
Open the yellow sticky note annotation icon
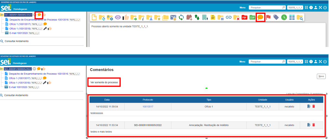pos(213,17)
